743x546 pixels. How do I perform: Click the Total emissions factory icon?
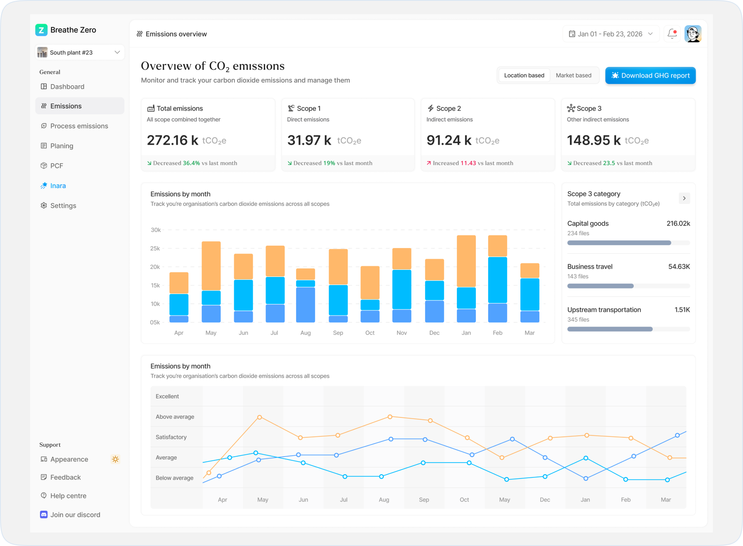pos(151,108)
